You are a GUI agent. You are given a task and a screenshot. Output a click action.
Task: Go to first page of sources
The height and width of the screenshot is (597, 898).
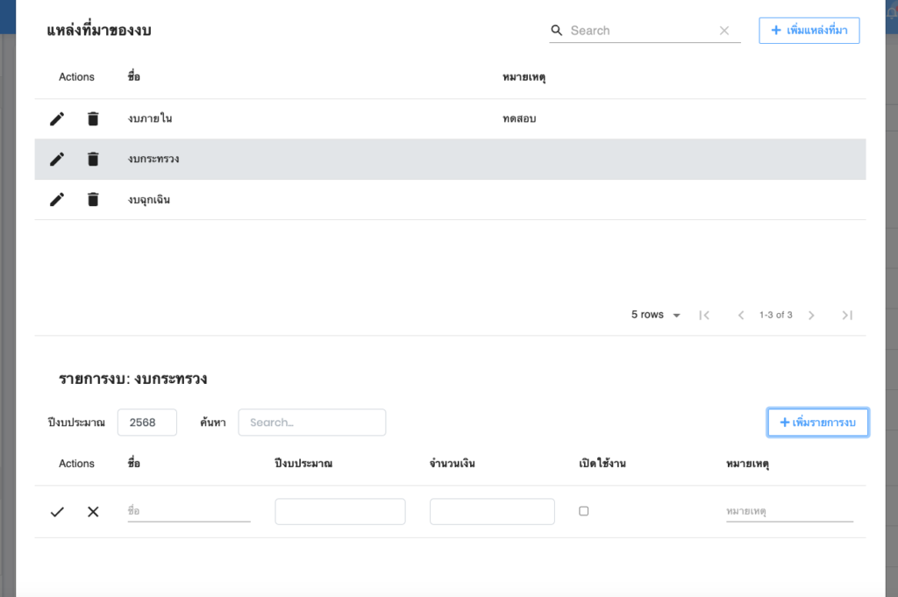click(704, 315)
